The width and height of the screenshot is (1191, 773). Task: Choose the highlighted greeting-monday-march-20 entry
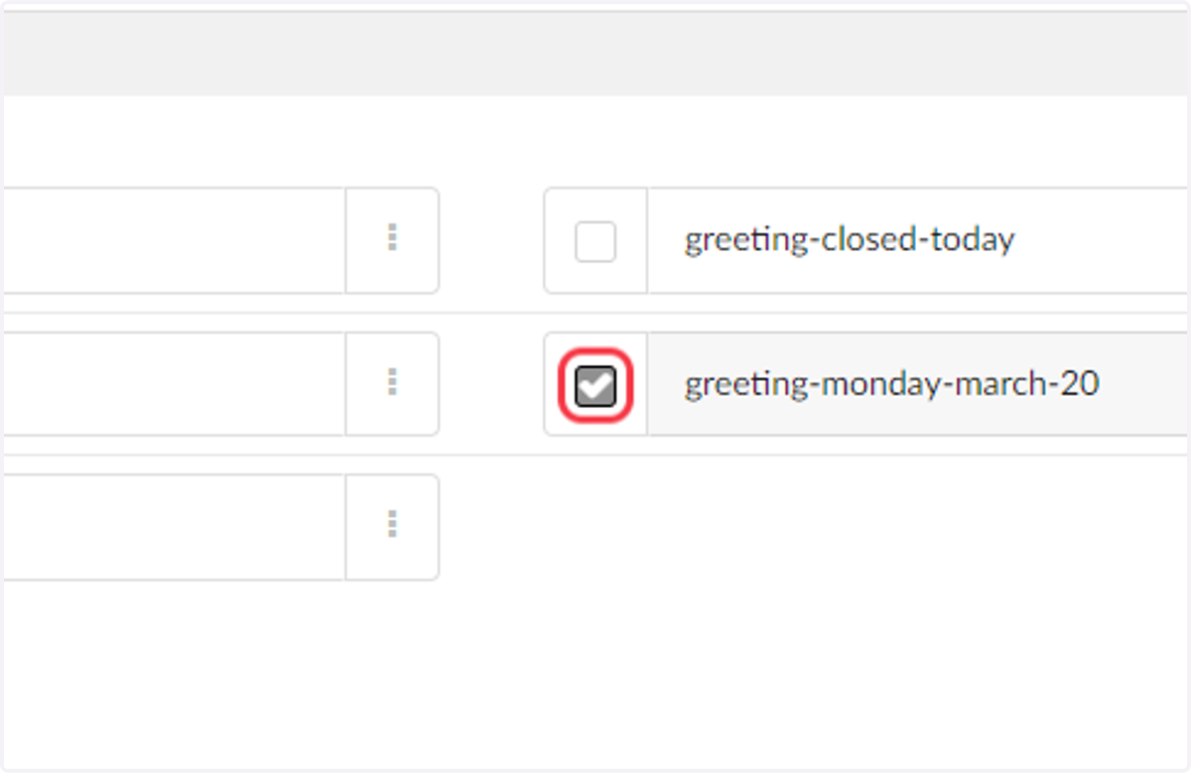[867, 384]
